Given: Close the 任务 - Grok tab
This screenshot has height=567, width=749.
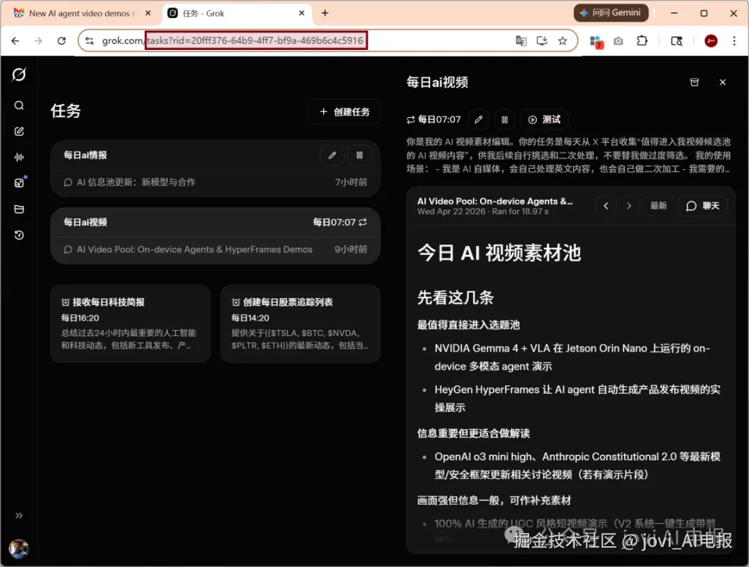Looking at the screenshot, I should 302,13.
